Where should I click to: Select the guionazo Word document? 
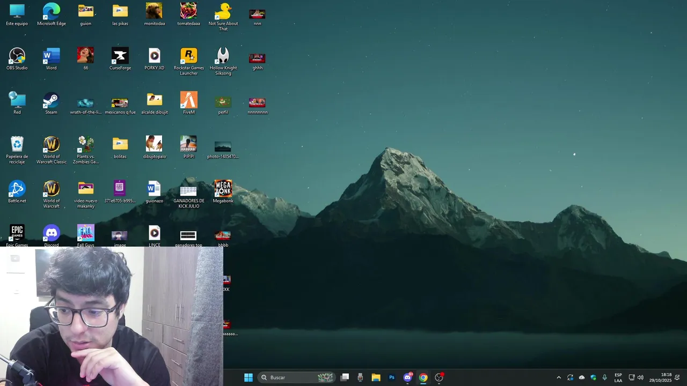pos(155,192)
